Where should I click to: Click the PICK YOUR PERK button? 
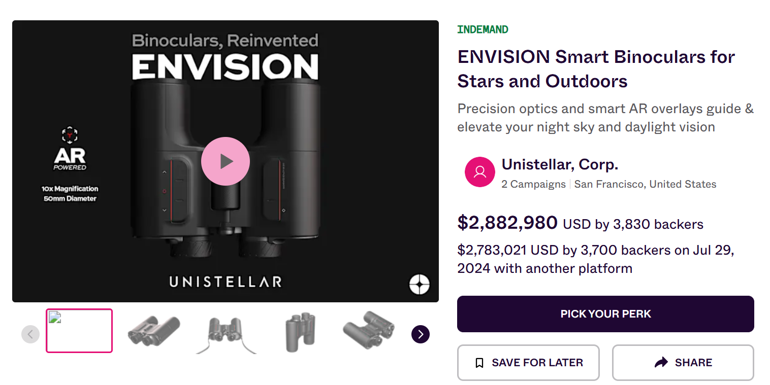point(605,314)
